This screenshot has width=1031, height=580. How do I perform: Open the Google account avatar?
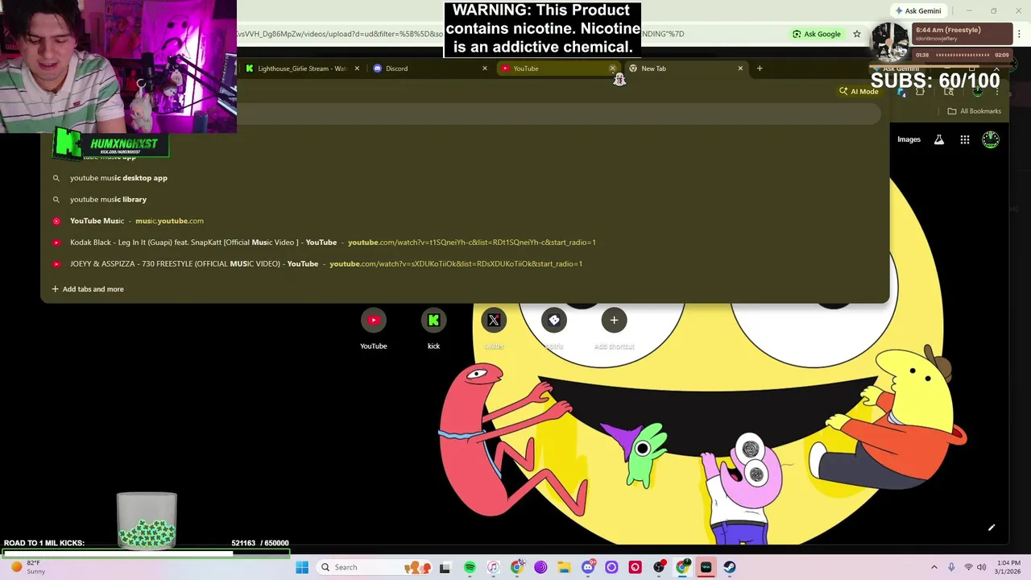click(x=991, y=139)
